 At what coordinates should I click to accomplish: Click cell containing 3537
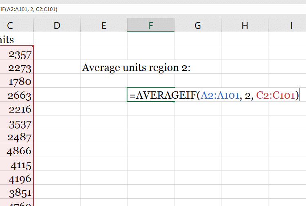pyautogui.click(x=16, y=122)
